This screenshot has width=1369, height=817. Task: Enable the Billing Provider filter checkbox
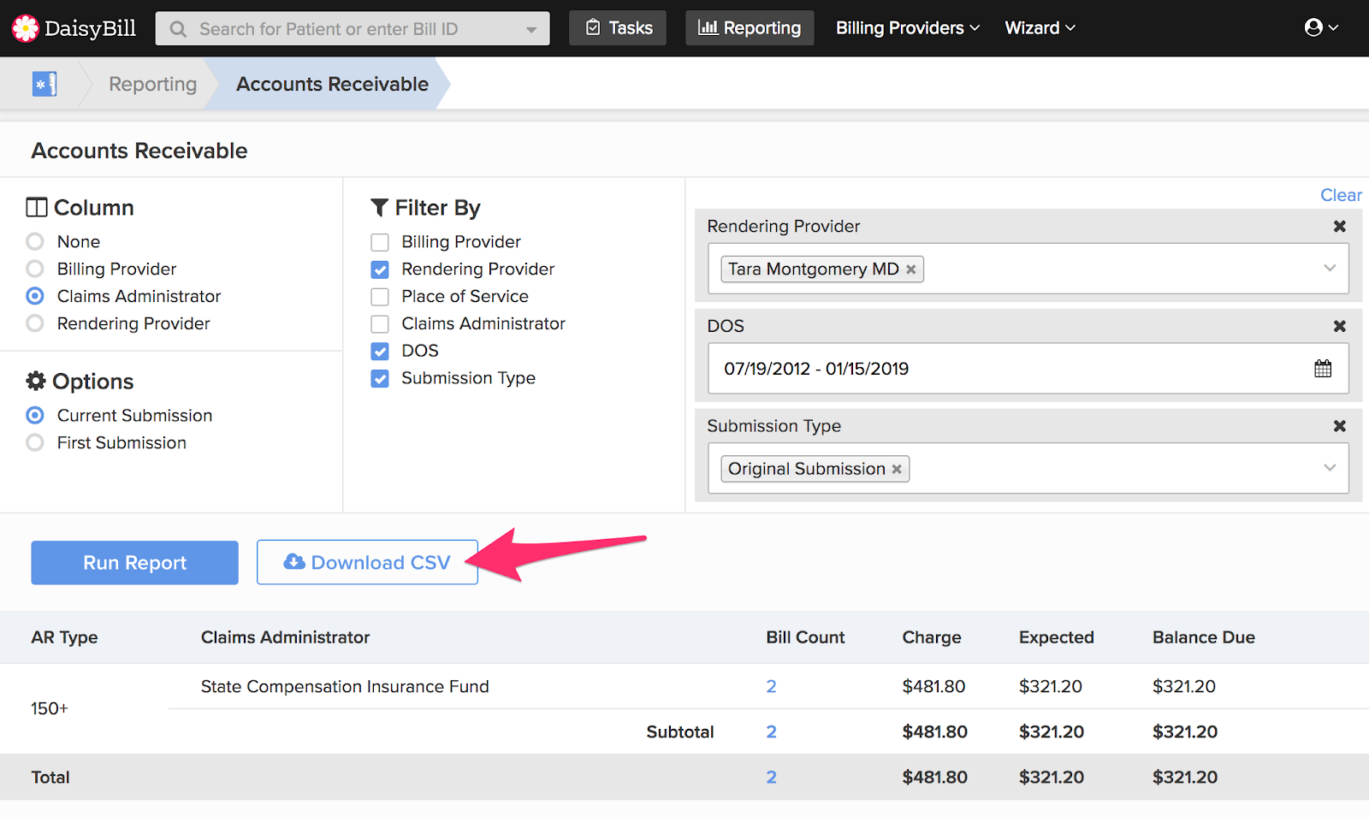[x=380, y=243]
